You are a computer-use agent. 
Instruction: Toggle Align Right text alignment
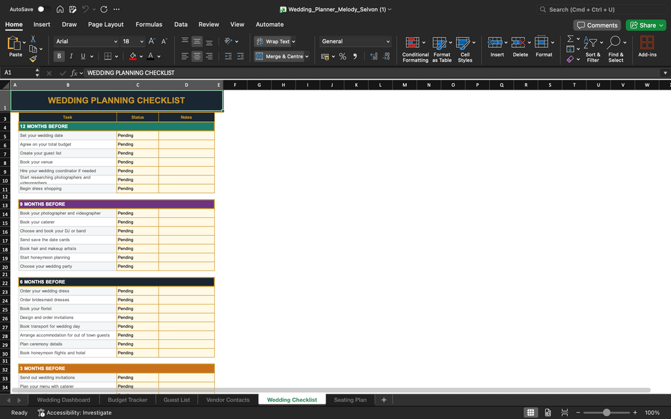(x=209, y=56)
